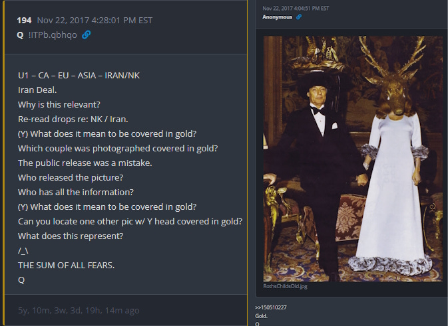Click the relative time ago footer text
The height and width of the screenshot is (326, 448).
coord(79,310)
